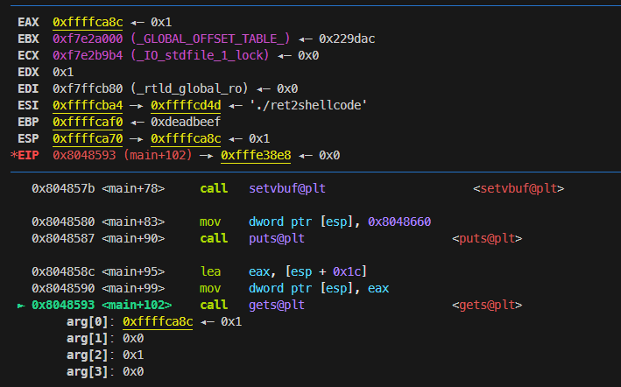Select the EBP value 0xffffcaf0

tap(88, 122)
